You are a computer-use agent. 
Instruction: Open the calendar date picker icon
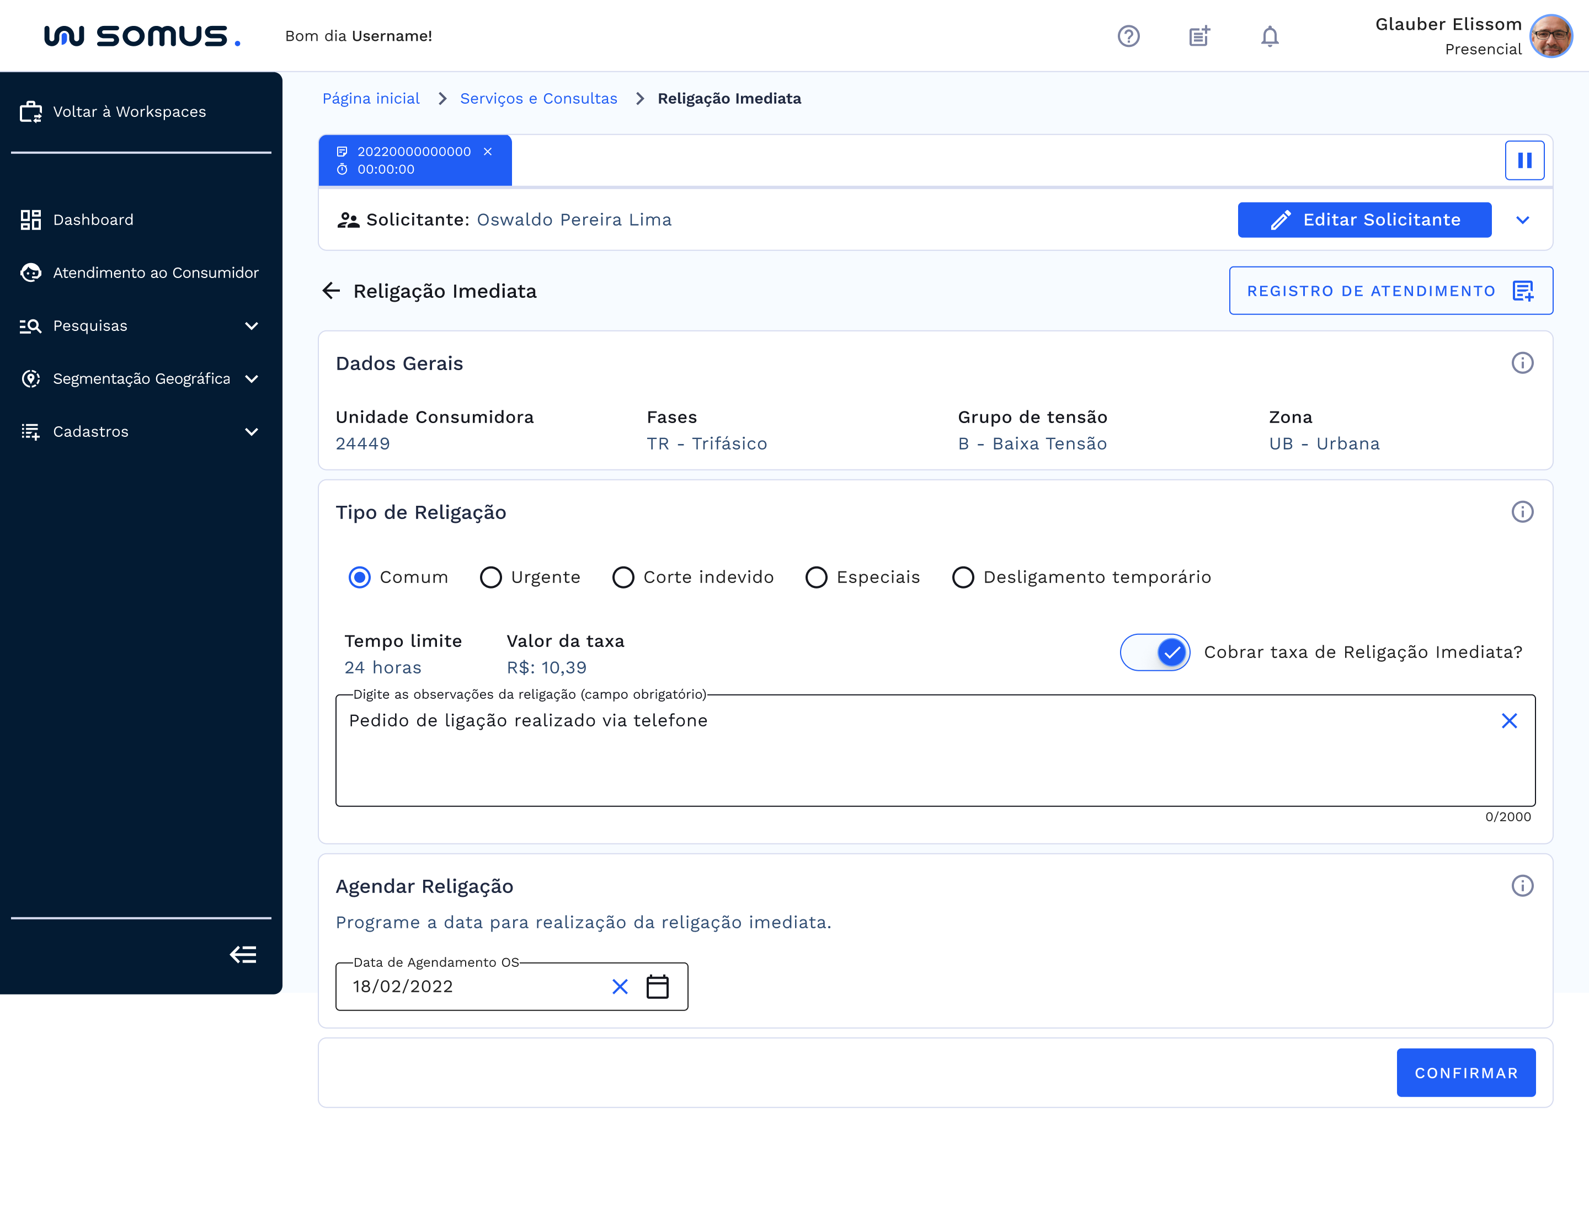[x=657, y=986]
